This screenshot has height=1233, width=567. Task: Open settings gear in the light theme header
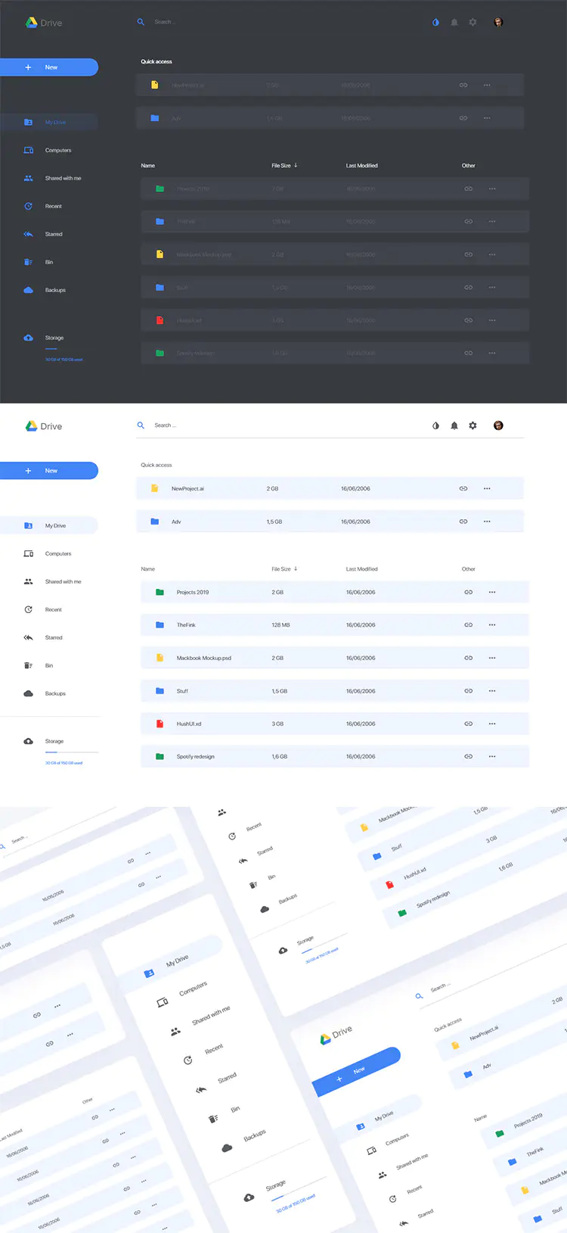[x=472, y=425]
